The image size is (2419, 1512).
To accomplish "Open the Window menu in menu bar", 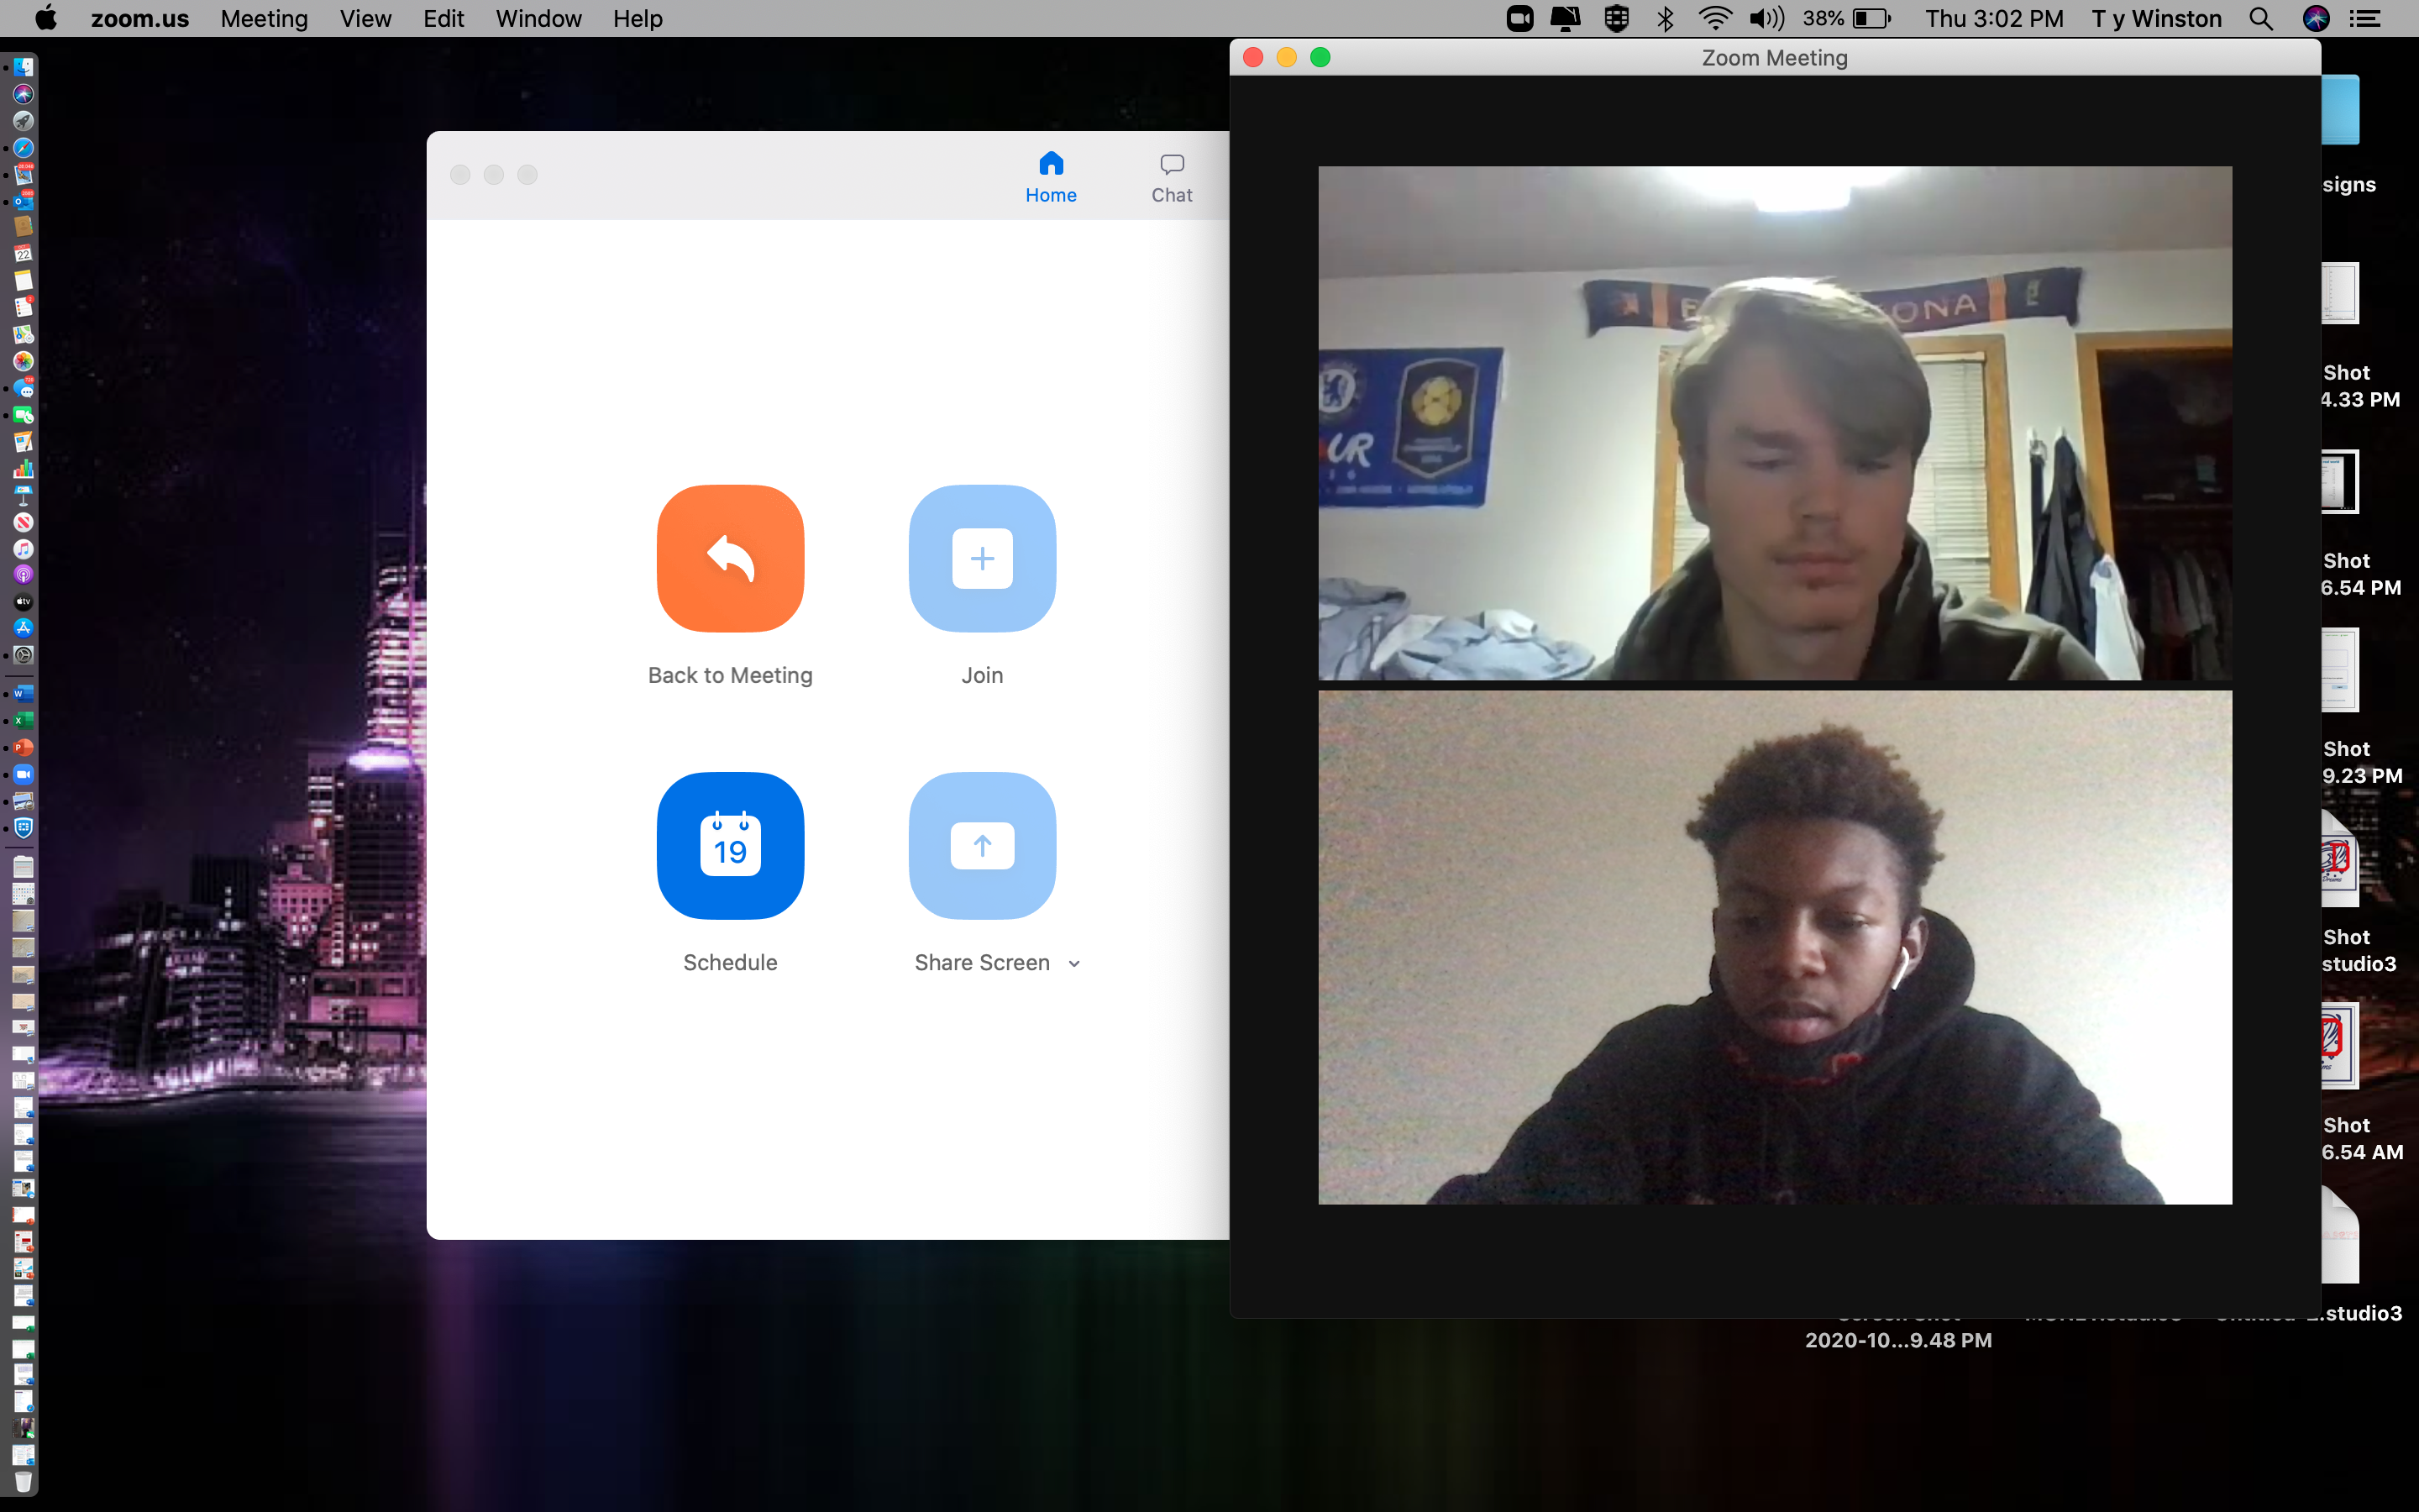I will pos(538,18).
